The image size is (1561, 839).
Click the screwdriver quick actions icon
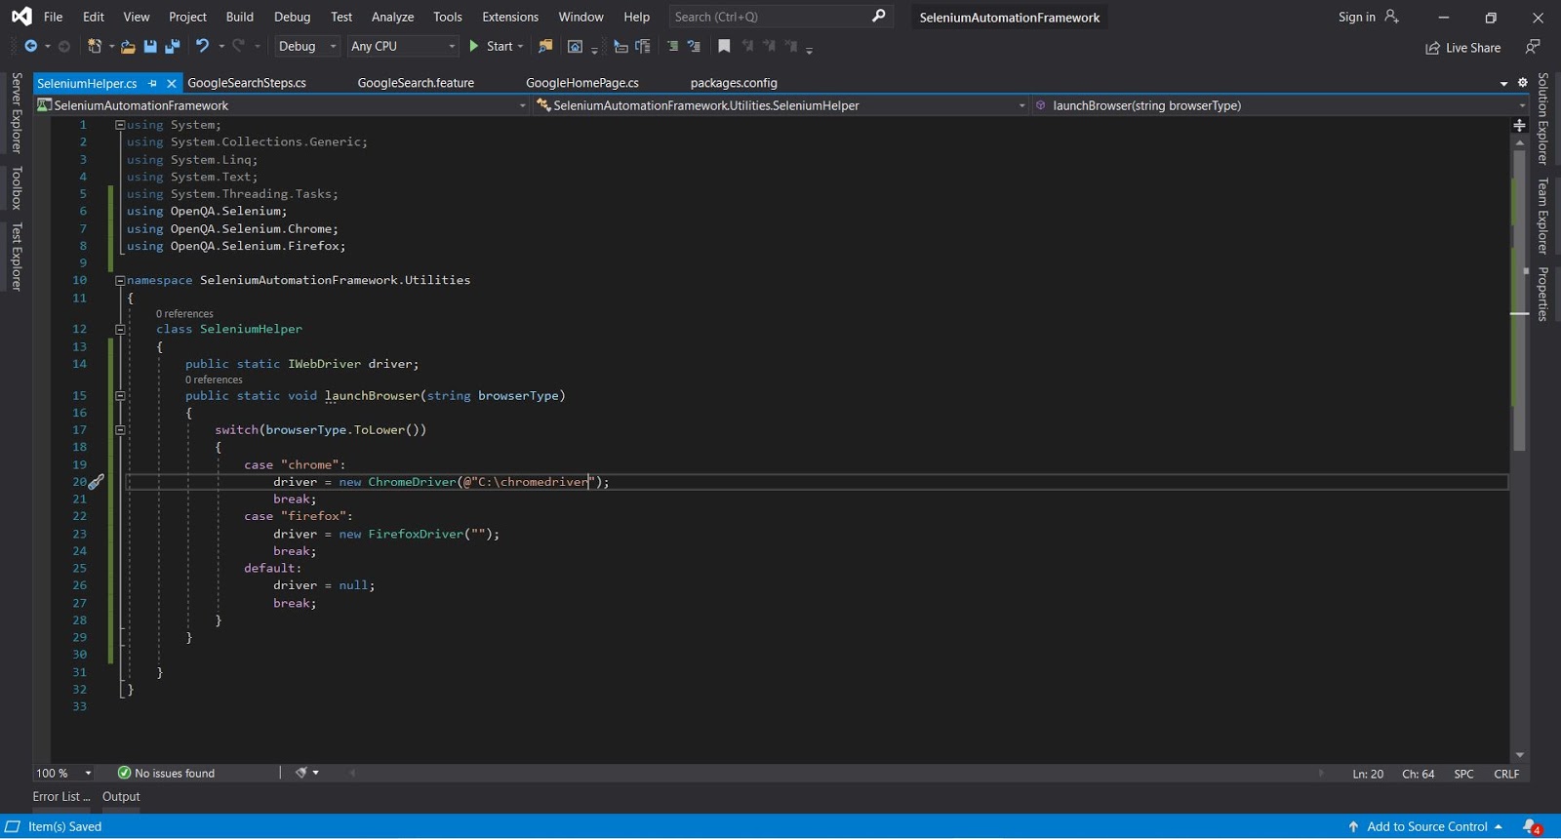coord(96,482)
